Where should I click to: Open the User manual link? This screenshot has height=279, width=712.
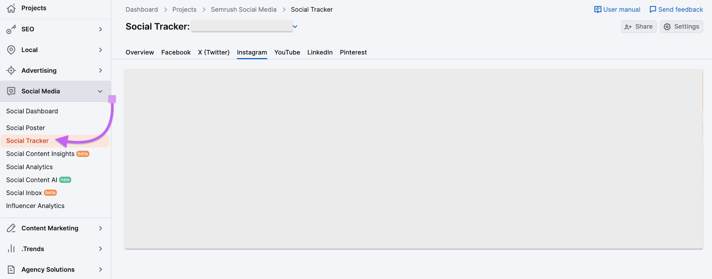(x=617, y=9)
